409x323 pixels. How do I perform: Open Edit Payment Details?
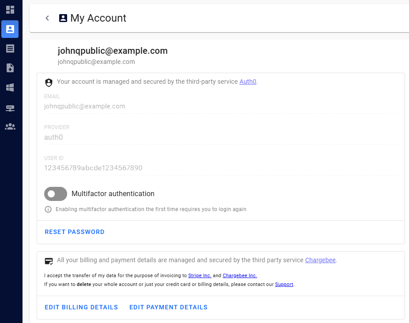click(168, 307)
